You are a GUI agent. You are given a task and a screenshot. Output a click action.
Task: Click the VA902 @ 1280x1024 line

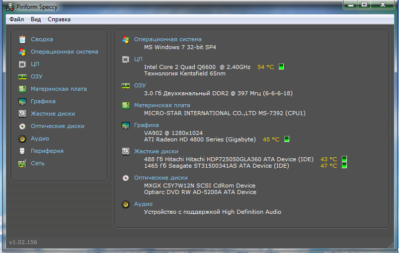173,133
